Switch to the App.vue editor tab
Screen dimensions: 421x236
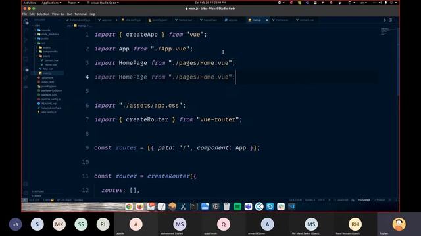pyautogui.click(x=107, y=20)
